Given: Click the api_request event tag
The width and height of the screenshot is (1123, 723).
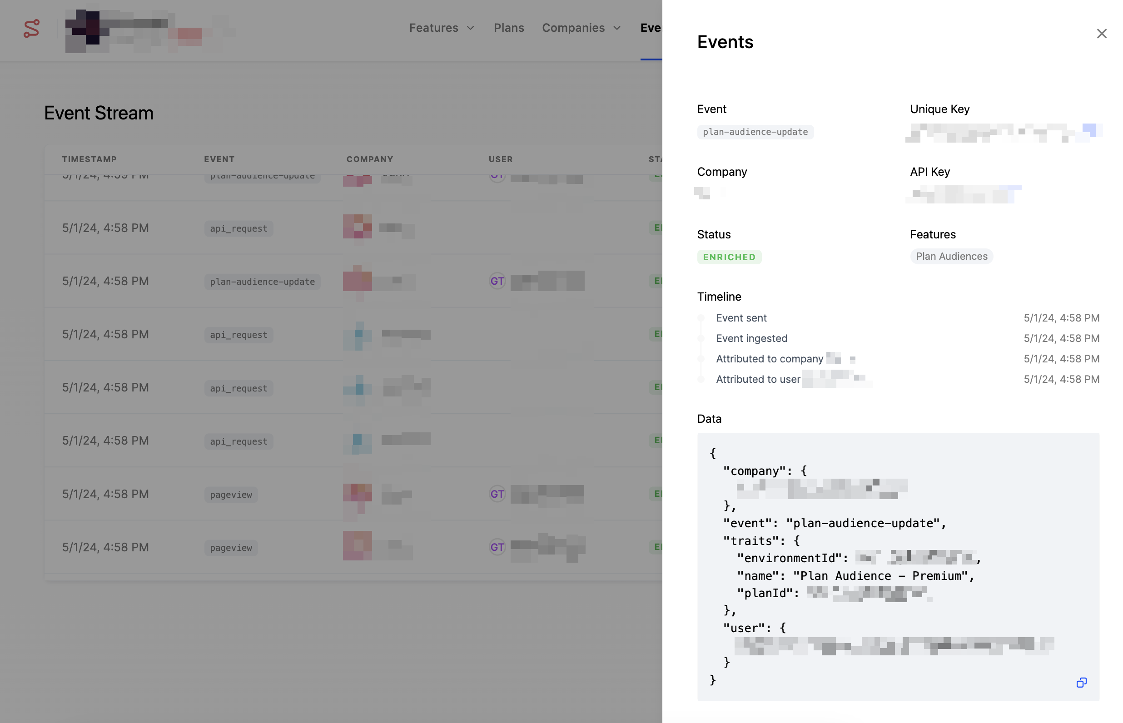Looking at the screenshot, I should 238,228.
